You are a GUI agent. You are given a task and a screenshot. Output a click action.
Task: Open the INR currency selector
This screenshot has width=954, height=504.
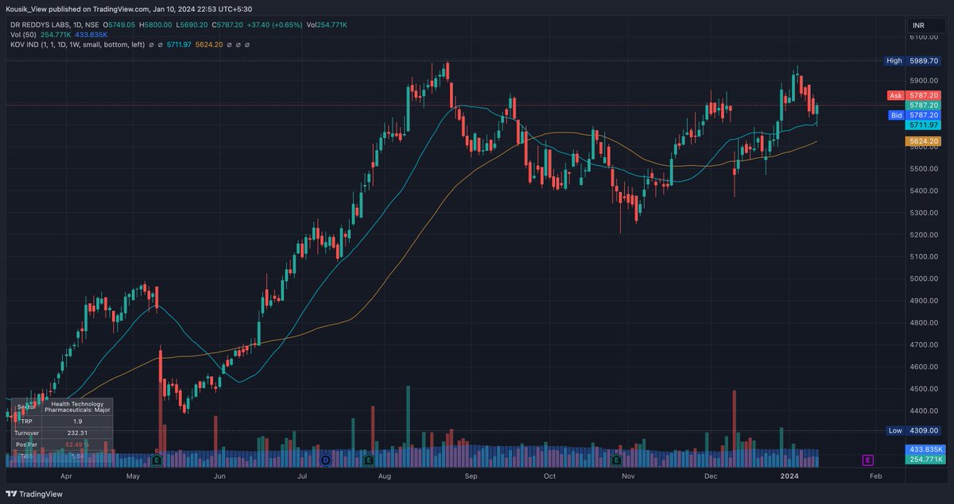point(925,25)
